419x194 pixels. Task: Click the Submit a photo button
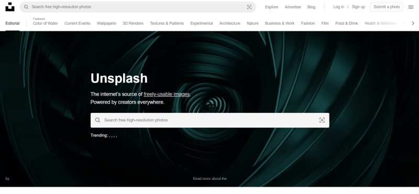(x=387, y=7)
